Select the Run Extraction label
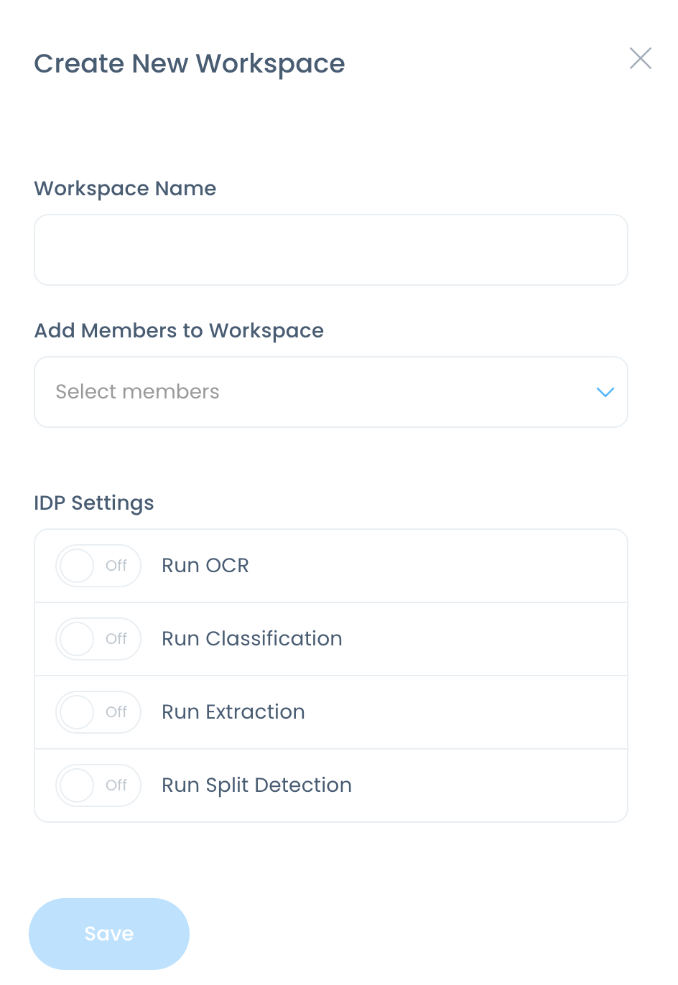 233,712
